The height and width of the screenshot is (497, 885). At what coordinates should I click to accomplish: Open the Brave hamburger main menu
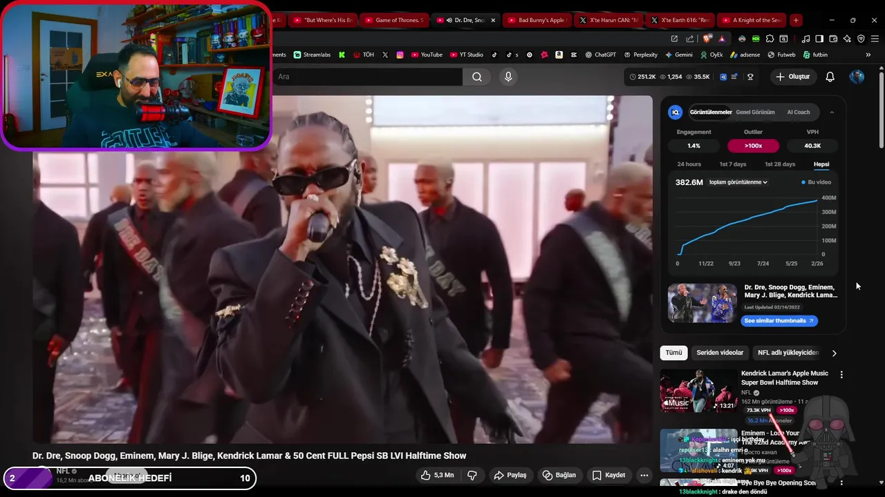[x=875, y=39]
